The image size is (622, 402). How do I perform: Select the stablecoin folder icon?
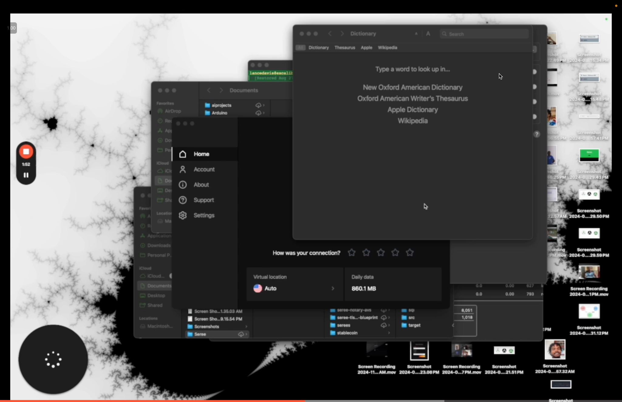(x=333, y=333)
